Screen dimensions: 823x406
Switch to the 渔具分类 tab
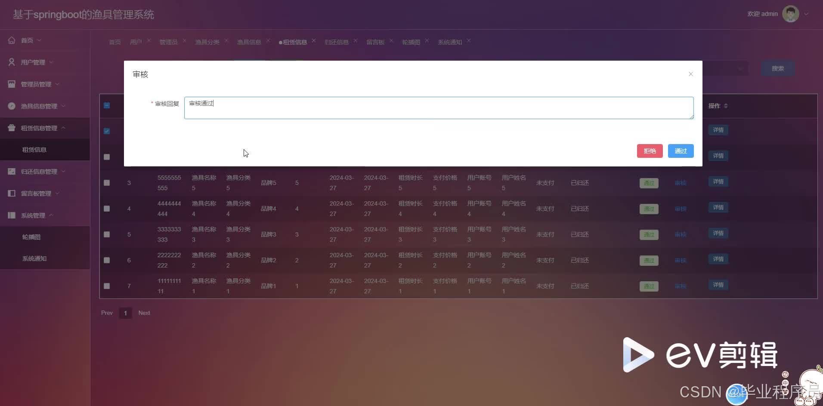tap(207, 42)
